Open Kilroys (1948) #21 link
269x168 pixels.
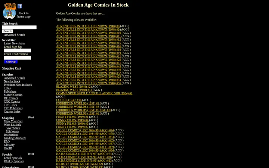coord(80,164)
